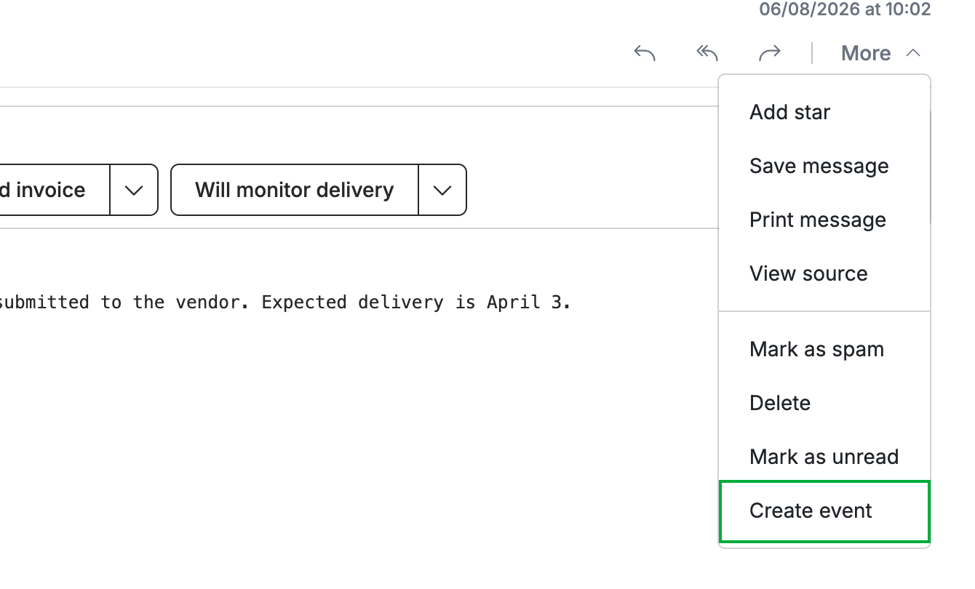Click the vertical scrollbar beside the message pane
The width and height of the screenshot is (975, 589).
pyautogui.click(x=931, y=167)
